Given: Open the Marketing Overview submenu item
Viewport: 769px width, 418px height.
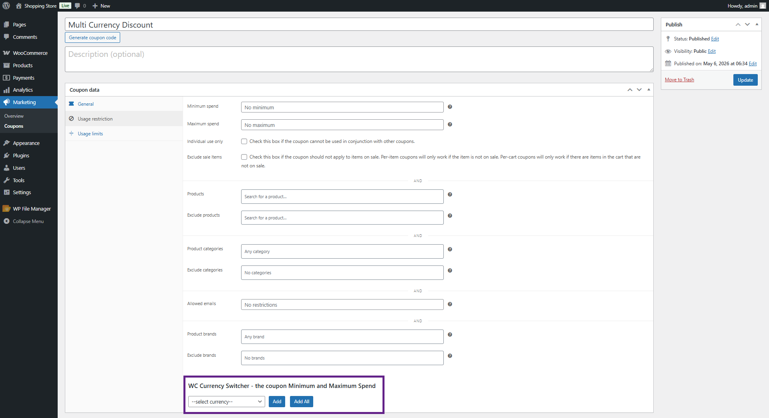Looking at the screenshot, I should (x=14, y=116).
